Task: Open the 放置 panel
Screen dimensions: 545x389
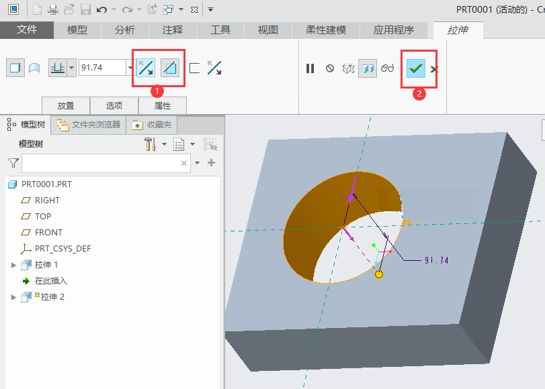Action: [66, 105]
